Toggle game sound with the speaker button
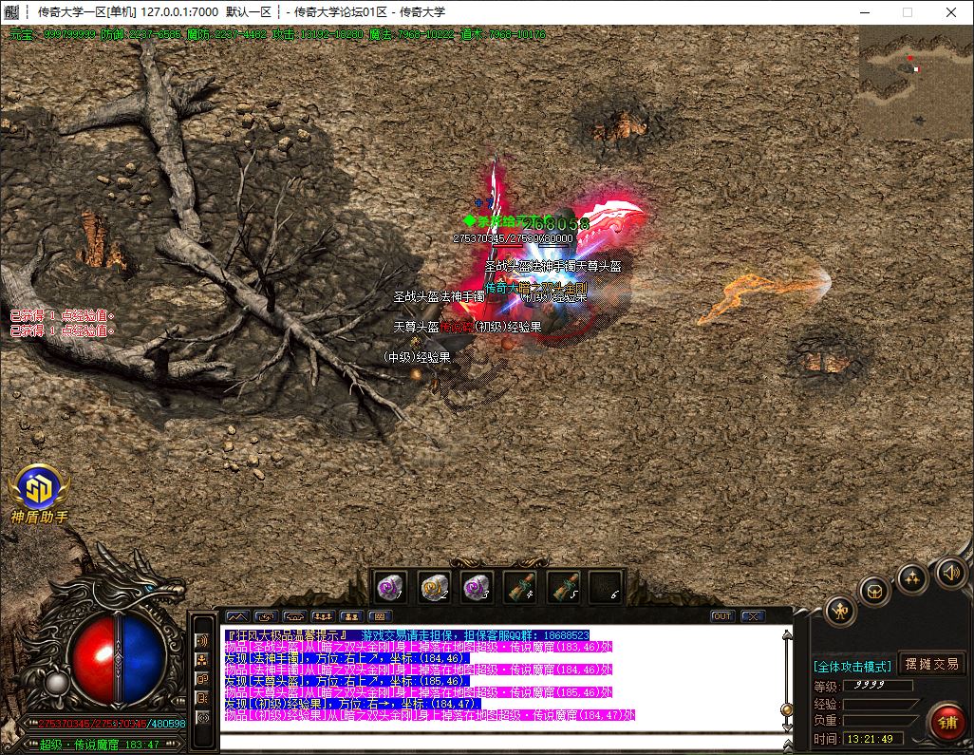974x755 pixels. tap(951, 572)
